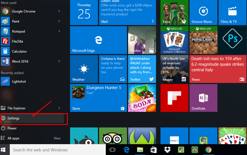This screenshot has width=247, height=155.
Task: Open Calculator app
Action: (32, 51)
